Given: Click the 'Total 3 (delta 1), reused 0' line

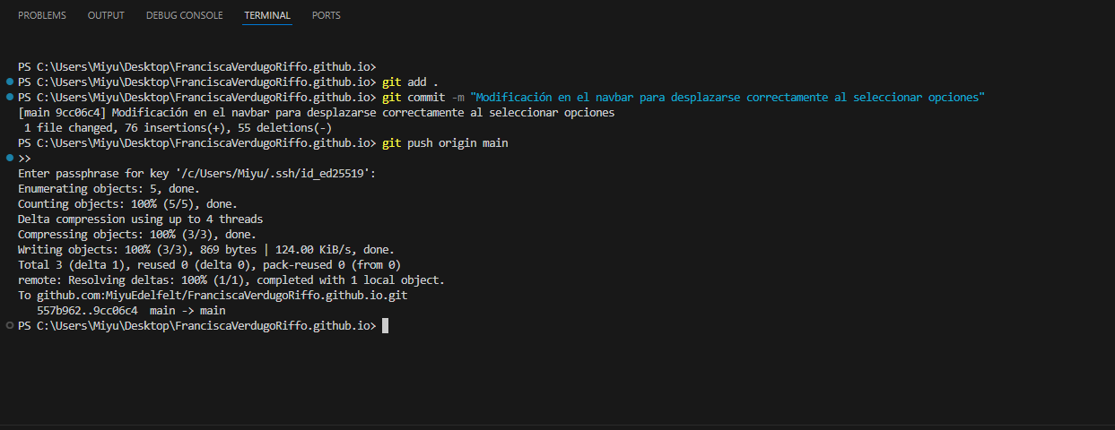Looking at the screenshot, I should [209, 265].
